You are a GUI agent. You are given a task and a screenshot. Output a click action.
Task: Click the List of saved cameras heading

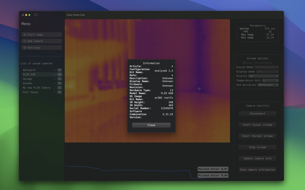click(x=36, y=63)
